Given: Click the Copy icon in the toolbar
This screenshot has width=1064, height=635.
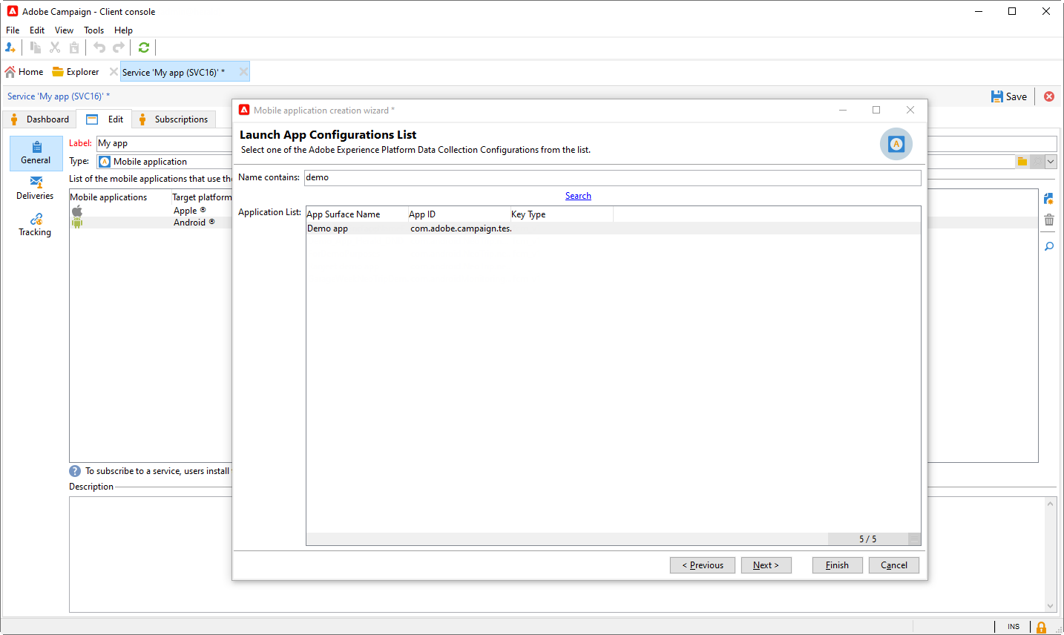Looking at the screenshot, I should [35, 47].
